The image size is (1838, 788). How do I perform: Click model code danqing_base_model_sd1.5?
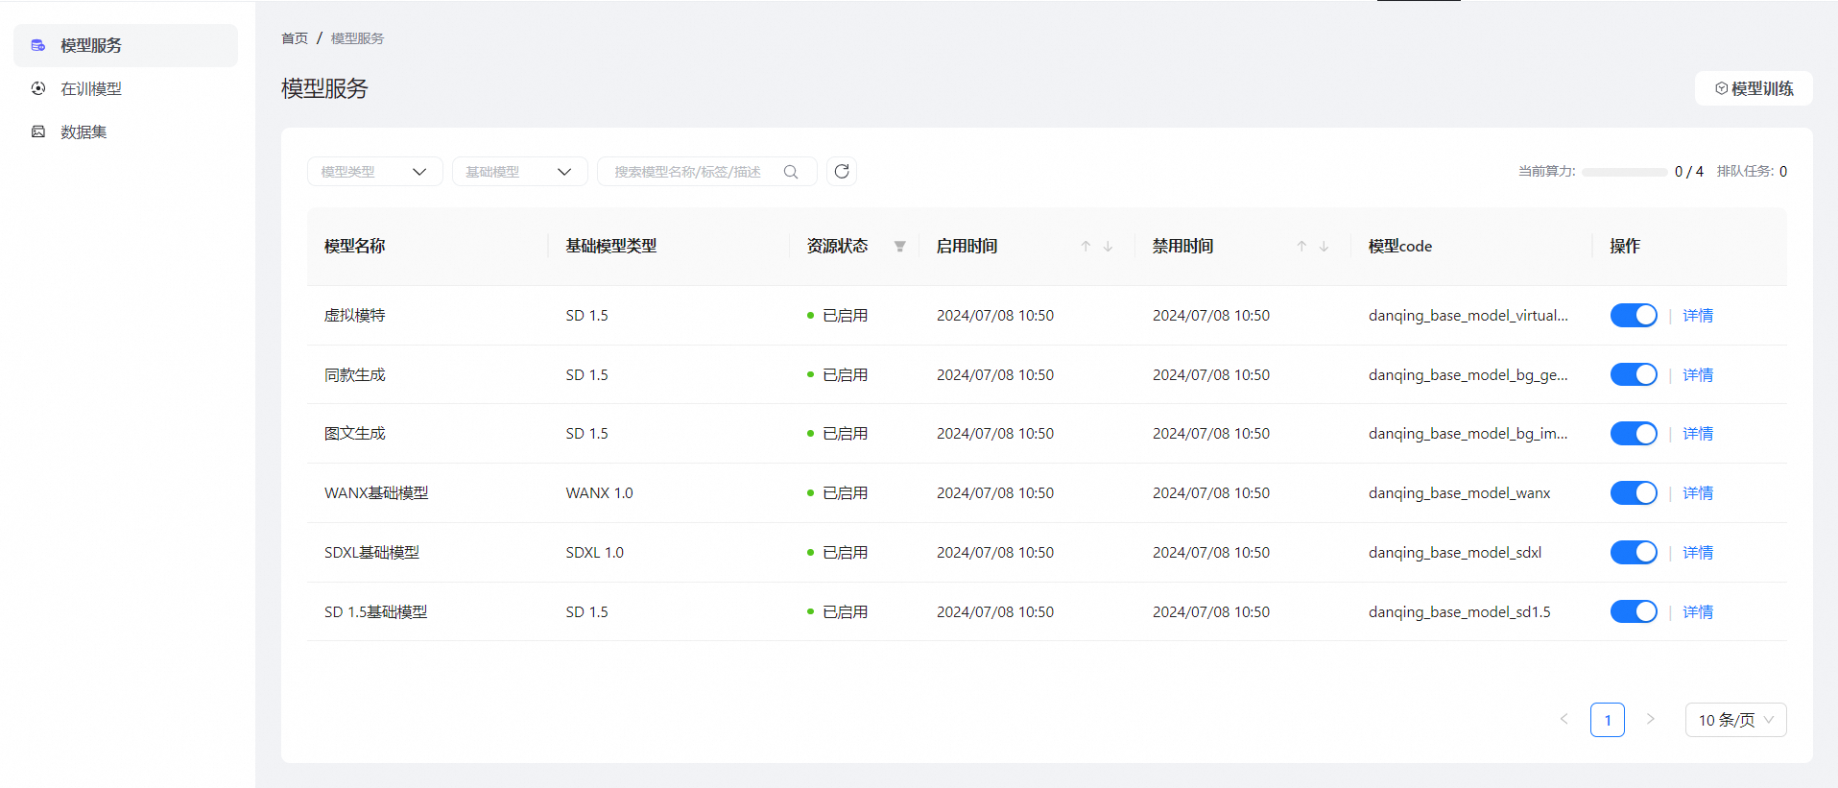click(1460, 612)
